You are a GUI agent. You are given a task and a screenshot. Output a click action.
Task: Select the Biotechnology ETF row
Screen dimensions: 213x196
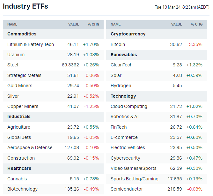pyautogui.click(x=22, y=189)
